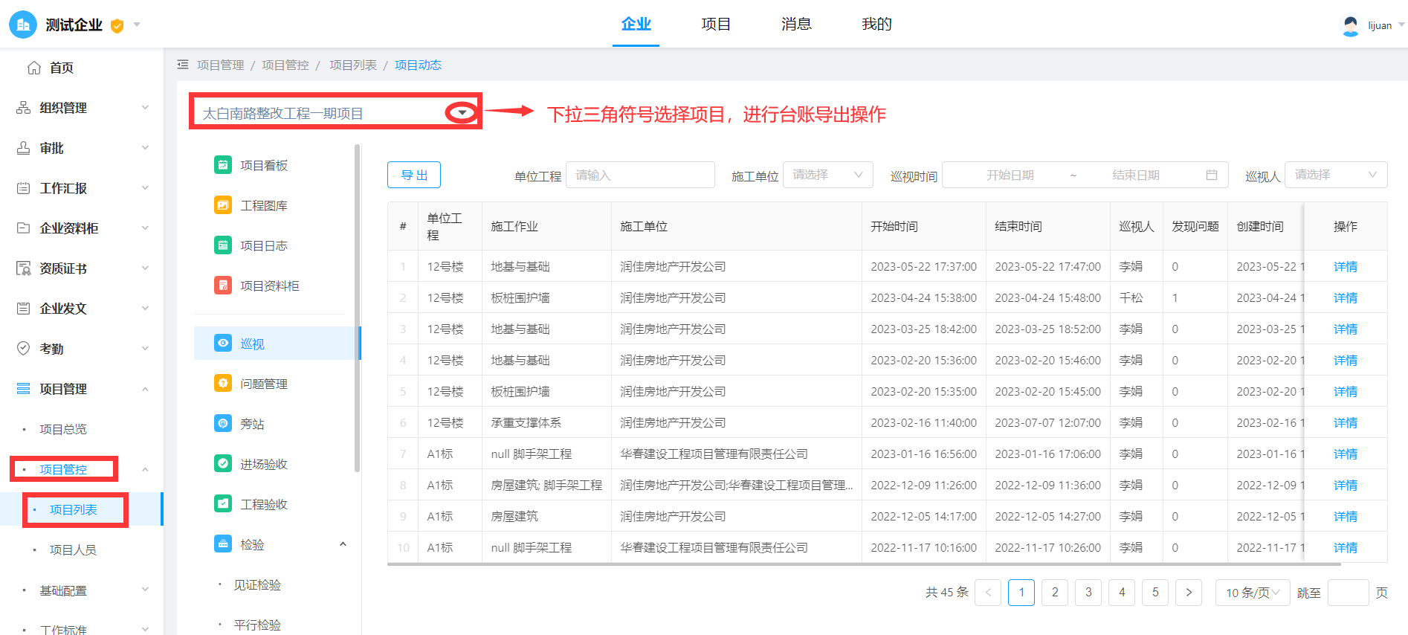Screen dimensions: 1408x635
Task: Click the 考勤 checkmark icon
Action: (24, 348)
